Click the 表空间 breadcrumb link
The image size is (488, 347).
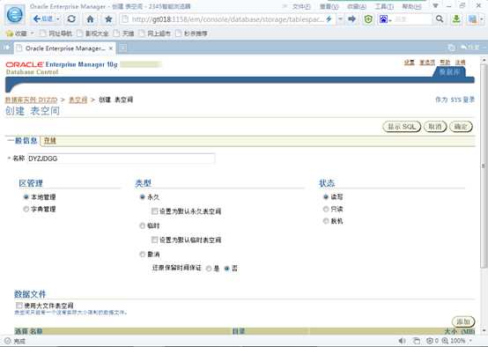(78, 100)
